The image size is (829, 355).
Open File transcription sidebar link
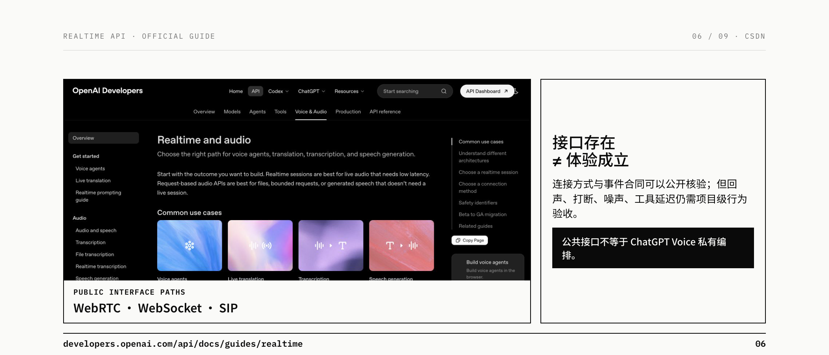pyautogui.click(x=95, y=254)
